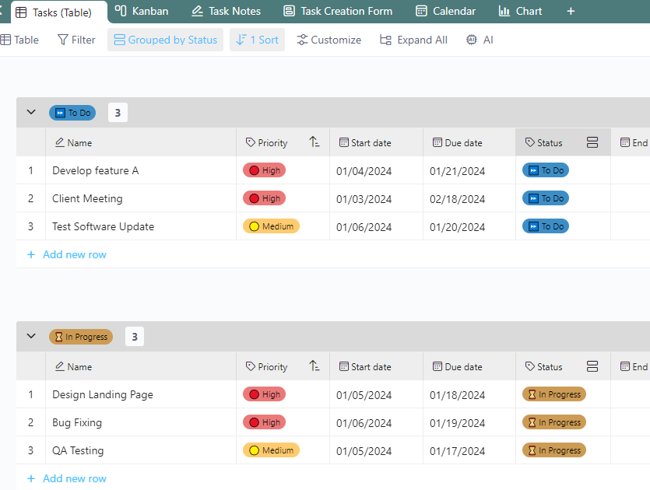Toggle the 1 Sort setting
Viewport: 650px width, 490px height.
(x=257, y=40)
